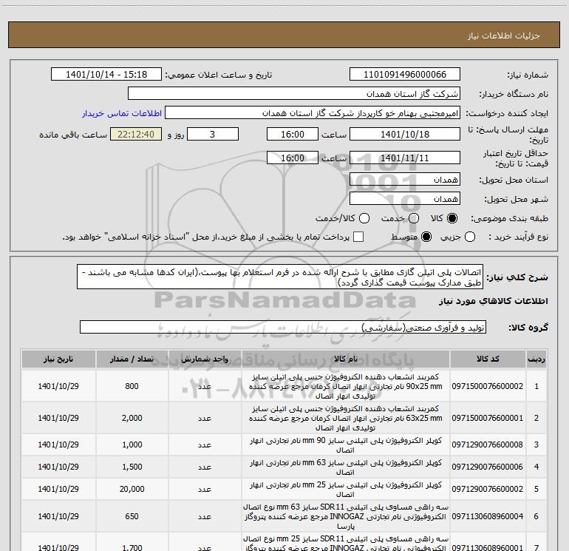This screenshot has height=551, width=569.
Task: Click the response deadline date 1401/10/18
Action: [x=405, y=134]
